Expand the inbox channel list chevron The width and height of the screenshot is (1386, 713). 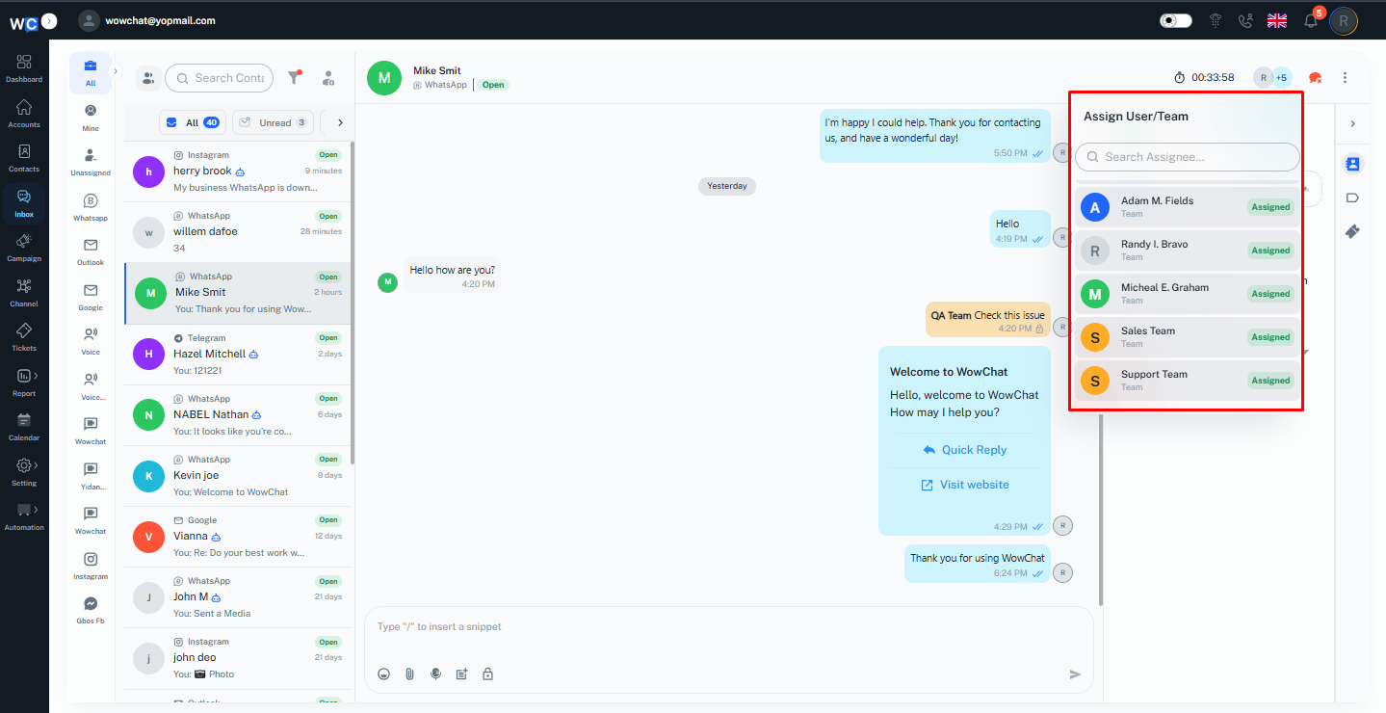[x=116, y=71]
